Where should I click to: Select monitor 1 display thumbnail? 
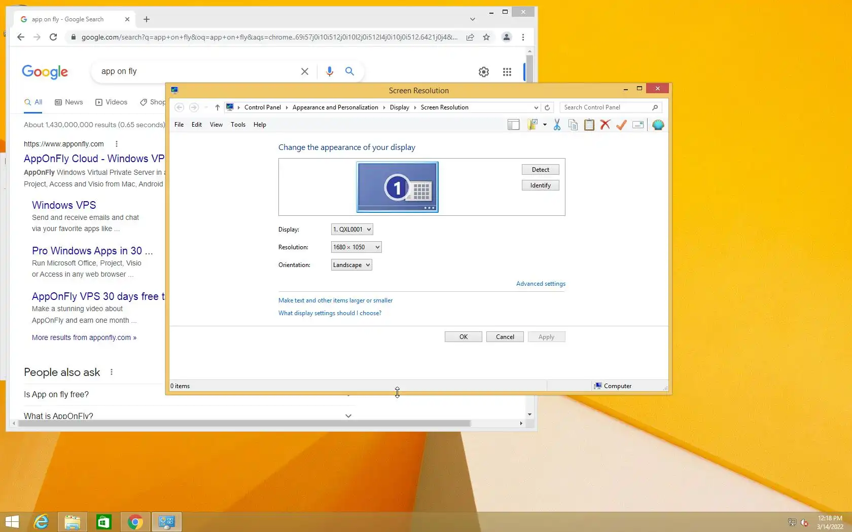[397, 187]
